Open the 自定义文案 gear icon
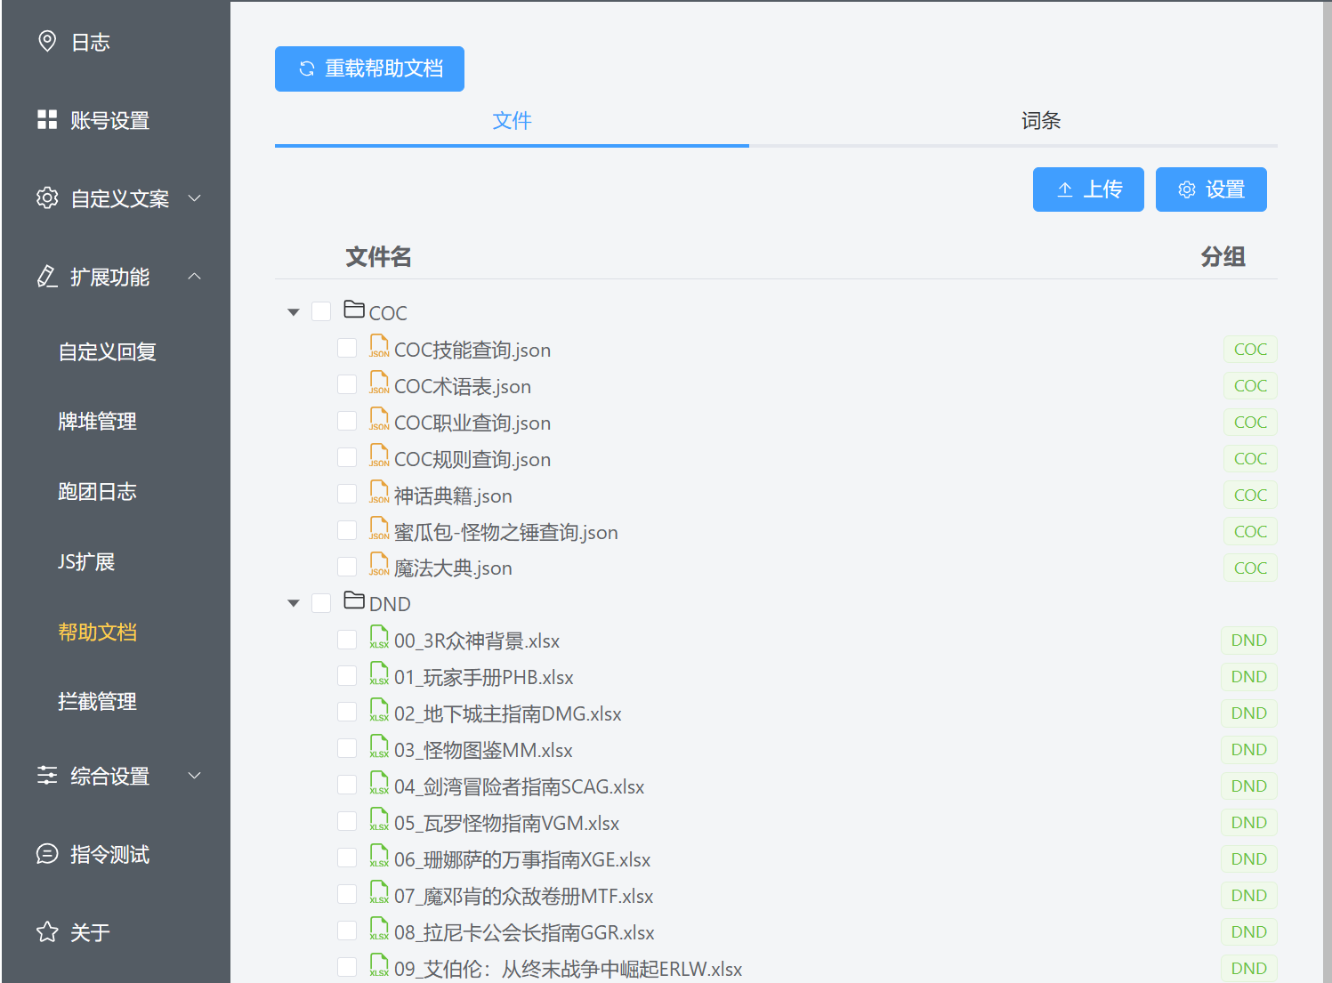The width and height of the screenshot is (1332, 983). tap(47, 198)
